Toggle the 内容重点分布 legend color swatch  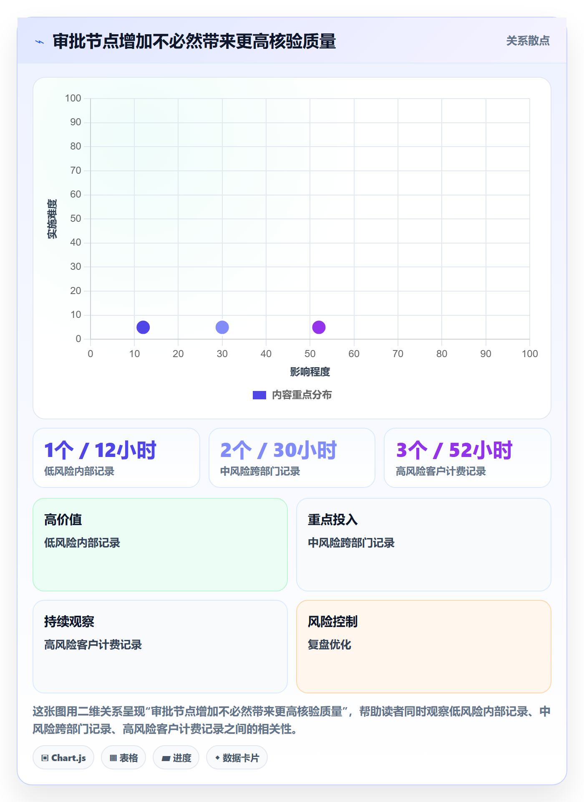point(259,395)
